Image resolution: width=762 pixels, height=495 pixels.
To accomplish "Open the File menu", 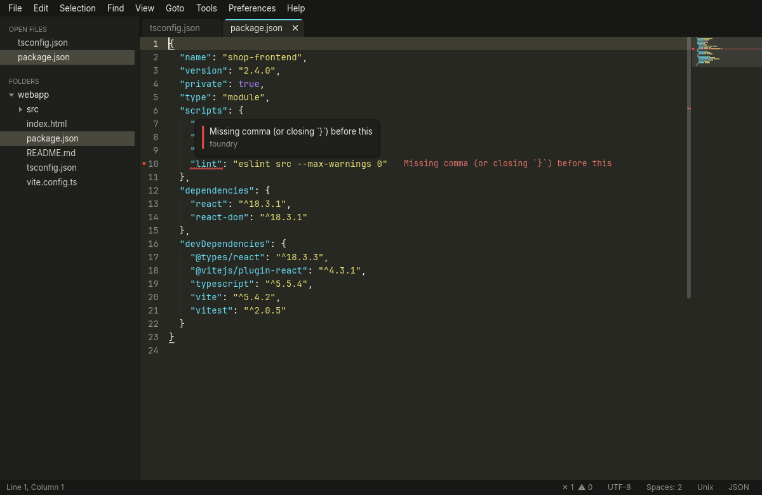I will (x=15, y=8).
